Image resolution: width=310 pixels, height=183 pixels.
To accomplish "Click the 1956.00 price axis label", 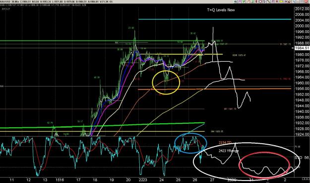I will click(x=302, y=89).
